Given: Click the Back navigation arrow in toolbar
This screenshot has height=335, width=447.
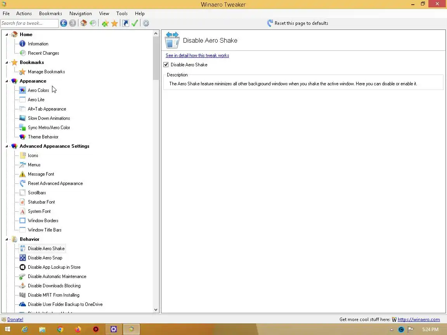Looking at the screenshot, I should tap(64, 23).
